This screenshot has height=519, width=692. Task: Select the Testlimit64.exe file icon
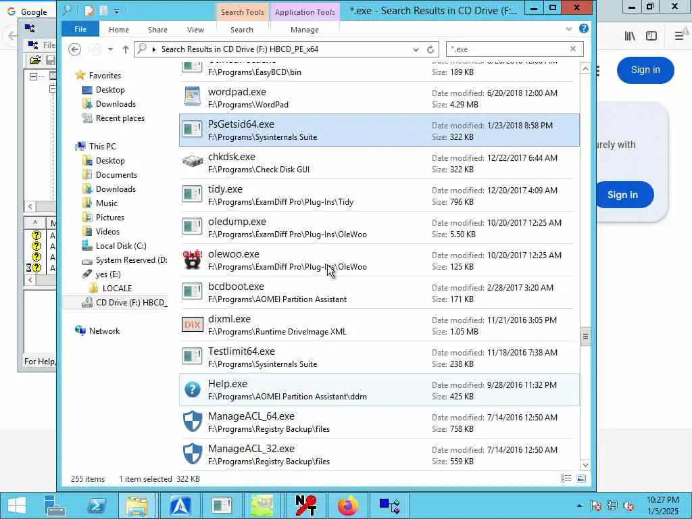pyautogui.click(x=193, y=356)
